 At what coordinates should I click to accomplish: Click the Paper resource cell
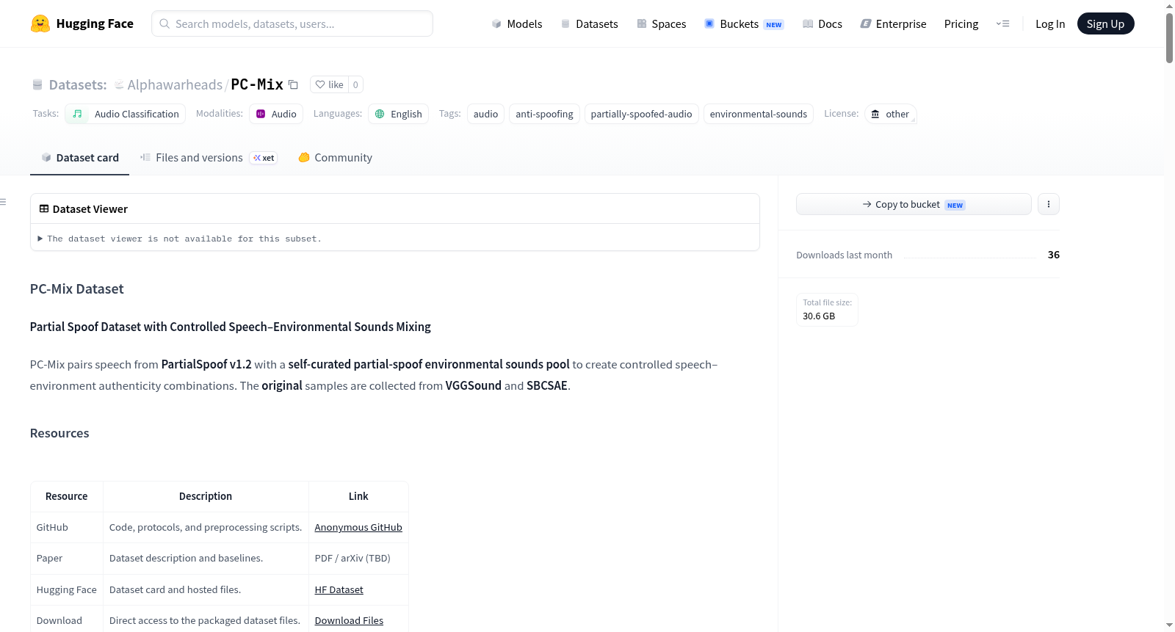pos(66,558)
